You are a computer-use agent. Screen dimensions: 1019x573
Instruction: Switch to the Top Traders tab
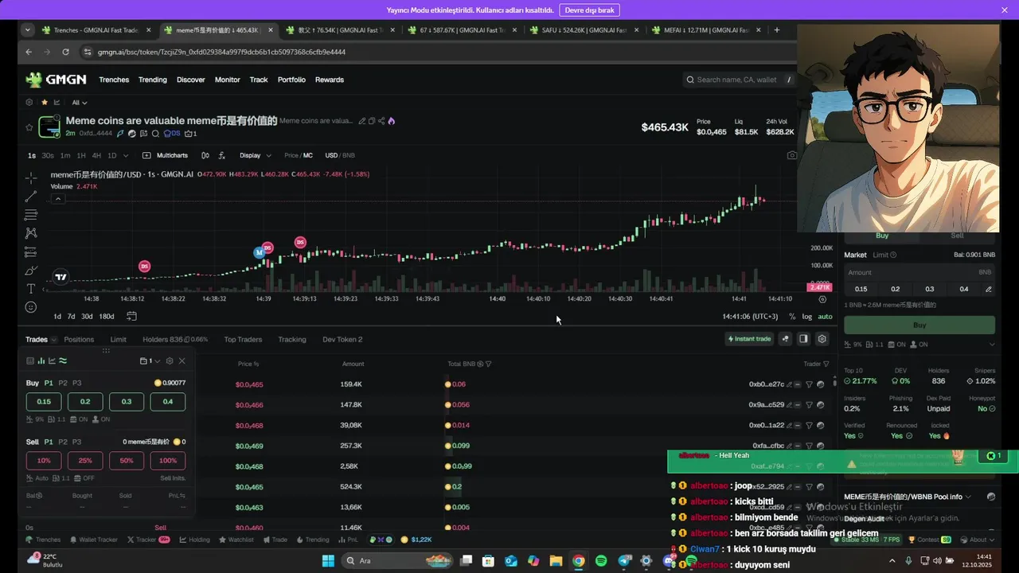(x=243, y=340)
